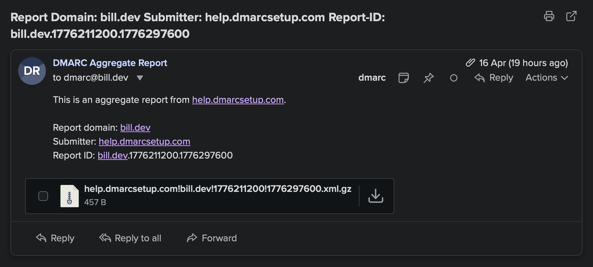
Task: Download the xml.gz report attachment
Action: click(375, 196)
